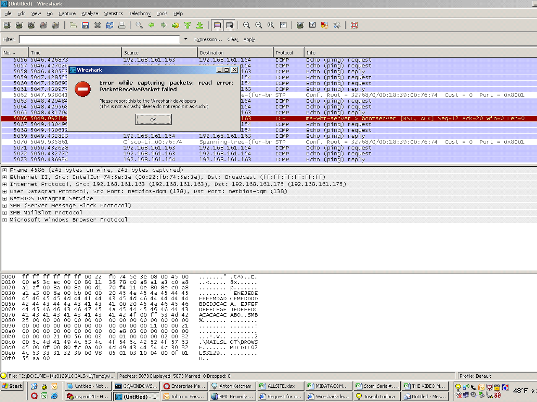This screenshot has width=537, height=402.
Task: Click Apply filter button
Action: (249, 39)
